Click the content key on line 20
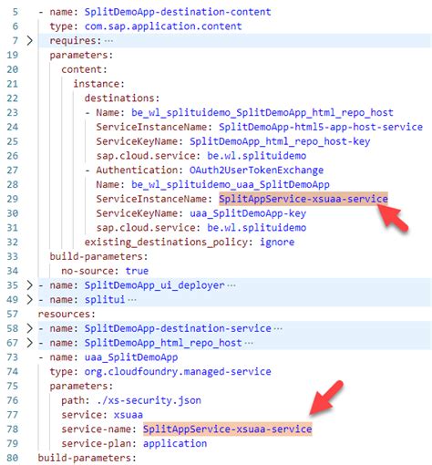432x465 pixels. 84,69
